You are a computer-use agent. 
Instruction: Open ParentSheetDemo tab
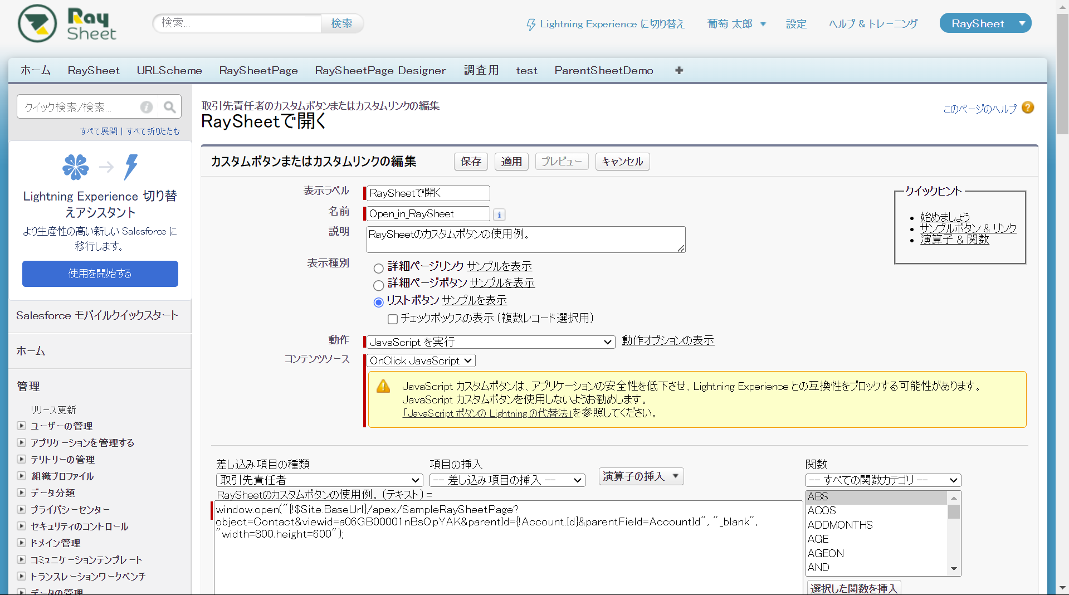point(604,70)
